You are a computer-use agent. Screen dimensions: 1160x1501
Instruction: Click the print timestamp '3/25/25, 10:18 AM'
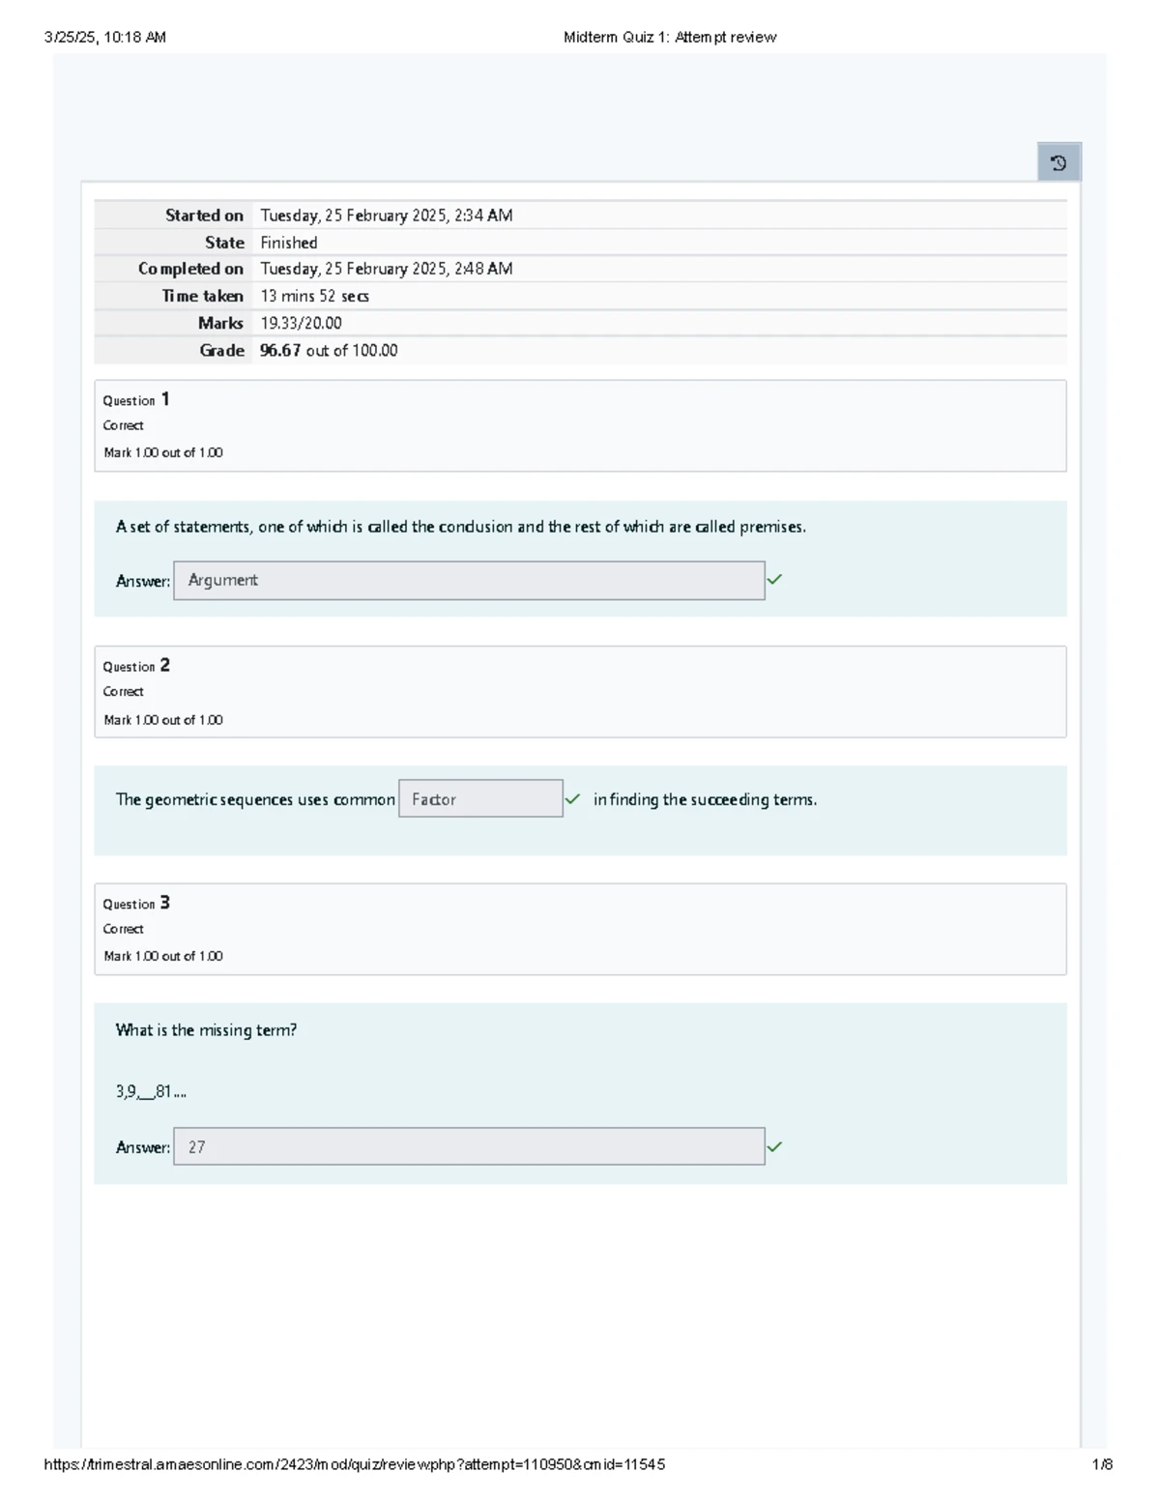[105, 38]
